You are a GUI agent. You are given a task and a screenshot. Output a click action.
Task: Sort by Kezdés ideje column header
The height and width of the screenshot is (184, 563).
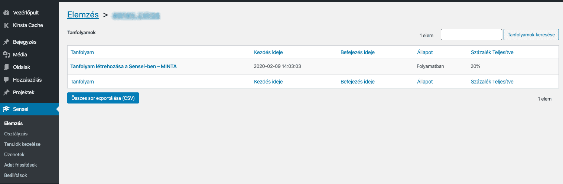click(x=271, y=52)
